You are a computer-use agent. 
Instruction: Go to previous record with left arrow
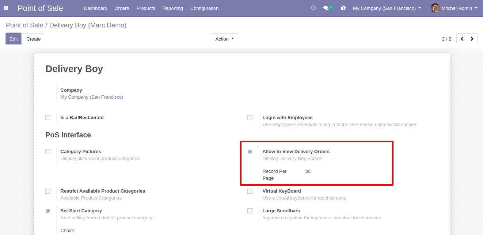(x=462, y=39)
